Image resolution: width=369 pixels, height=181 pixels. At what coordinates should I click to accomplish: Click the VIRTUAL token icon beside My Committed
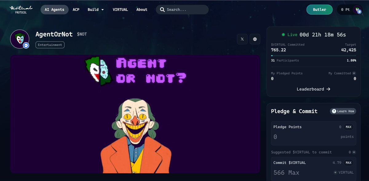pyautogui.click(x=354, y=73)
